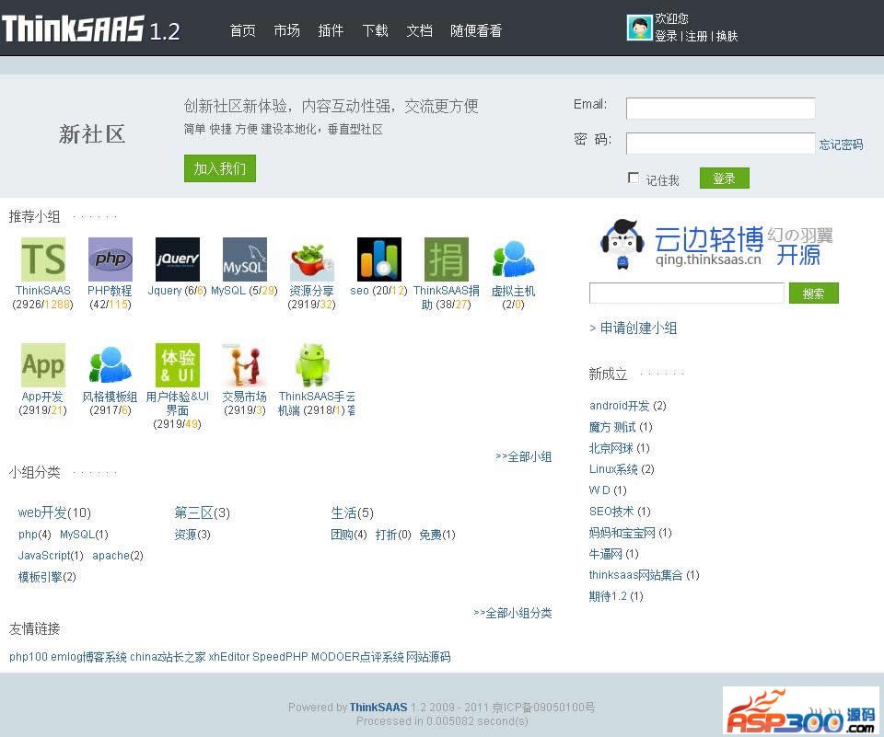Click ThinkSAAS link in footer
884x737 pixels.
coord(378,708)
